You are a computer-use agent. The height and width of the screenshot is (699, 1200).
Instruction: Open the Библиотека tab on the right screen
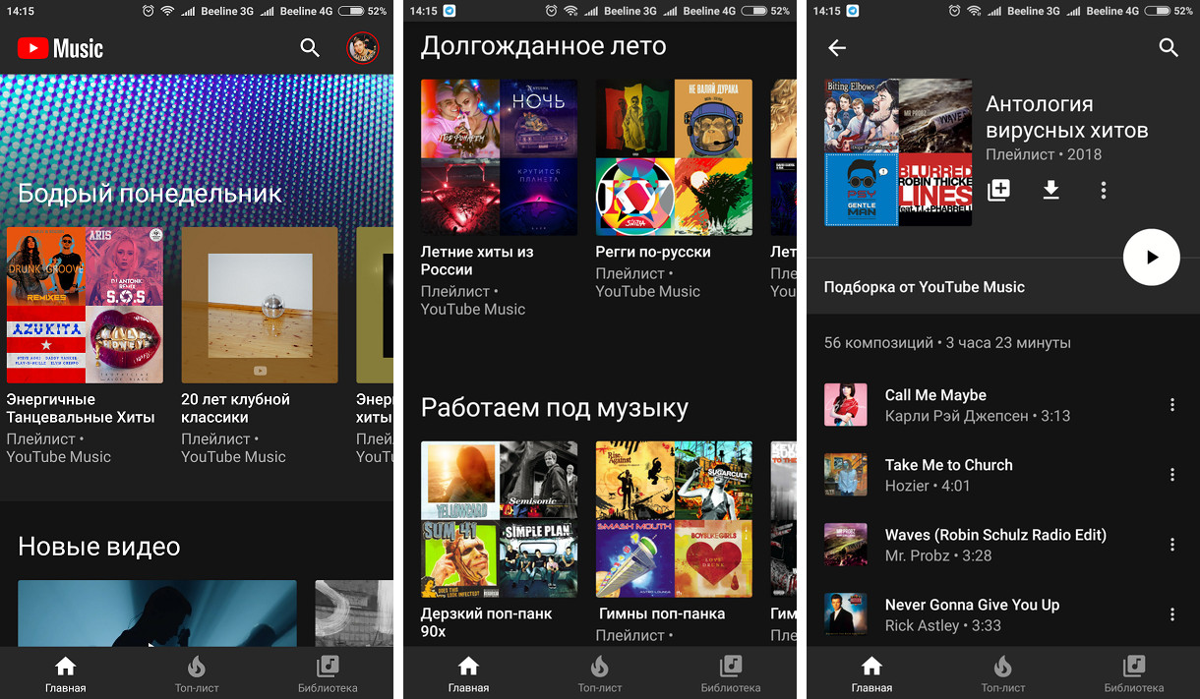(x=1134, y=673)
